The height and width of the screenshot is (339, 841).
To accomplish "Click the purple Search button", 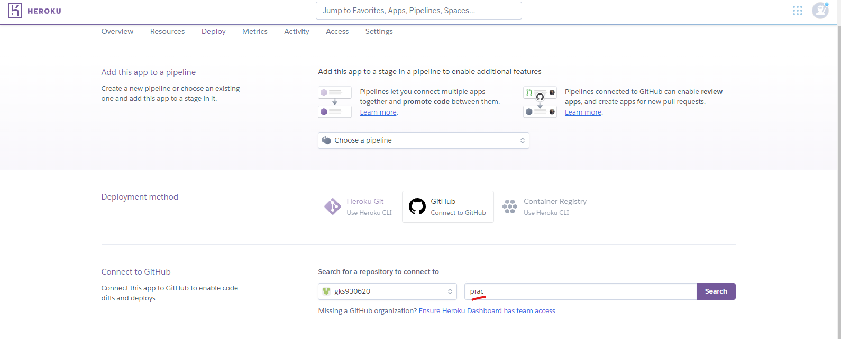I will pos(716,291).
